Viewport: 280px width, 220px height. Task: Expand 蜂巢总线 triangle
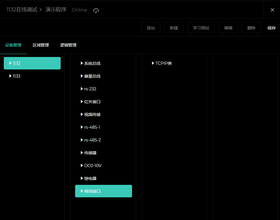pyautogui.click(x=82, y=76)
